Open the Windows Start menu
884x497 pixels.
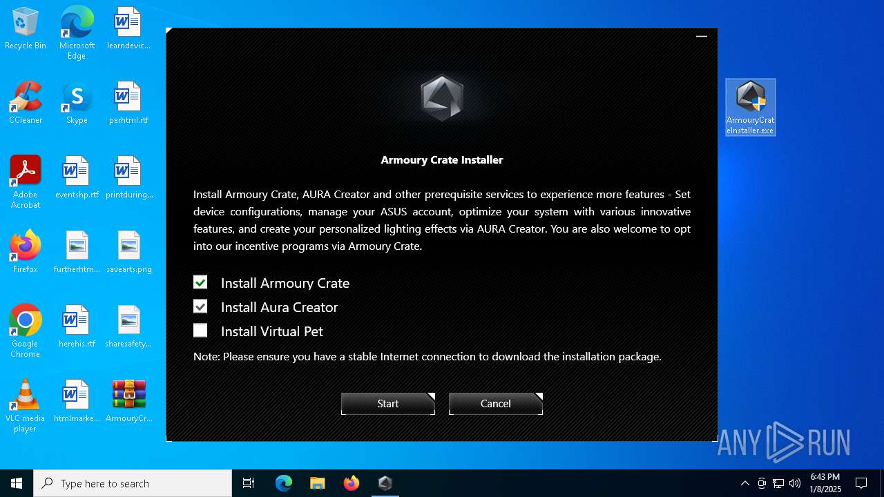(x=17, y=483)
